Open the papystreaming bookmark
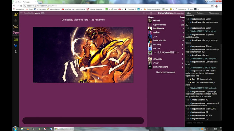Screen dimensions: 234x131 click(x=54, y=9)
